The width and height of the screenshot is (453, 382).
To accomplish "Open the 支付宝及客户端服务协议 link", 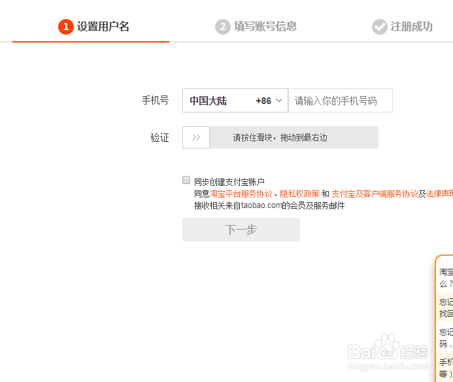I will click(375, 194).
